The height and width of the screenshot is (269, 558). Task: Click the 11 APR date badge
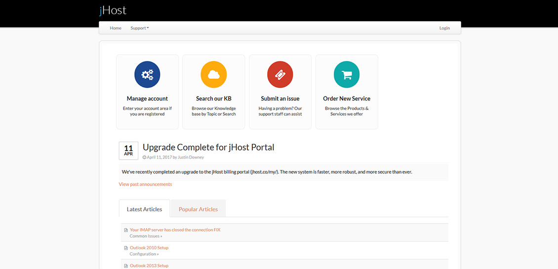point(128,150)
